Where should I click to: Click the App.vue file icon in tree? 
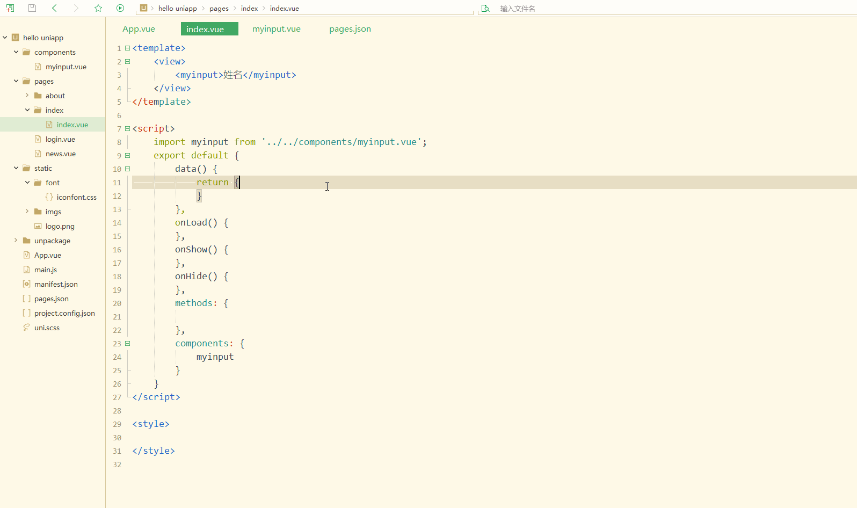[x=26, y=255]
